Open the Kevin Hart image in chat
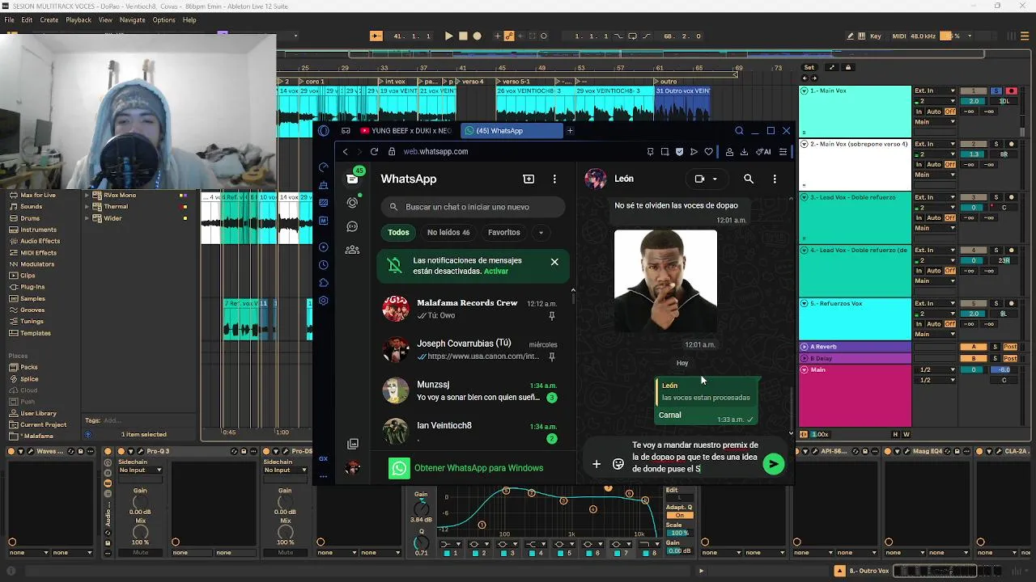This screenshot has width=1036, height=582. pos(665,280)
